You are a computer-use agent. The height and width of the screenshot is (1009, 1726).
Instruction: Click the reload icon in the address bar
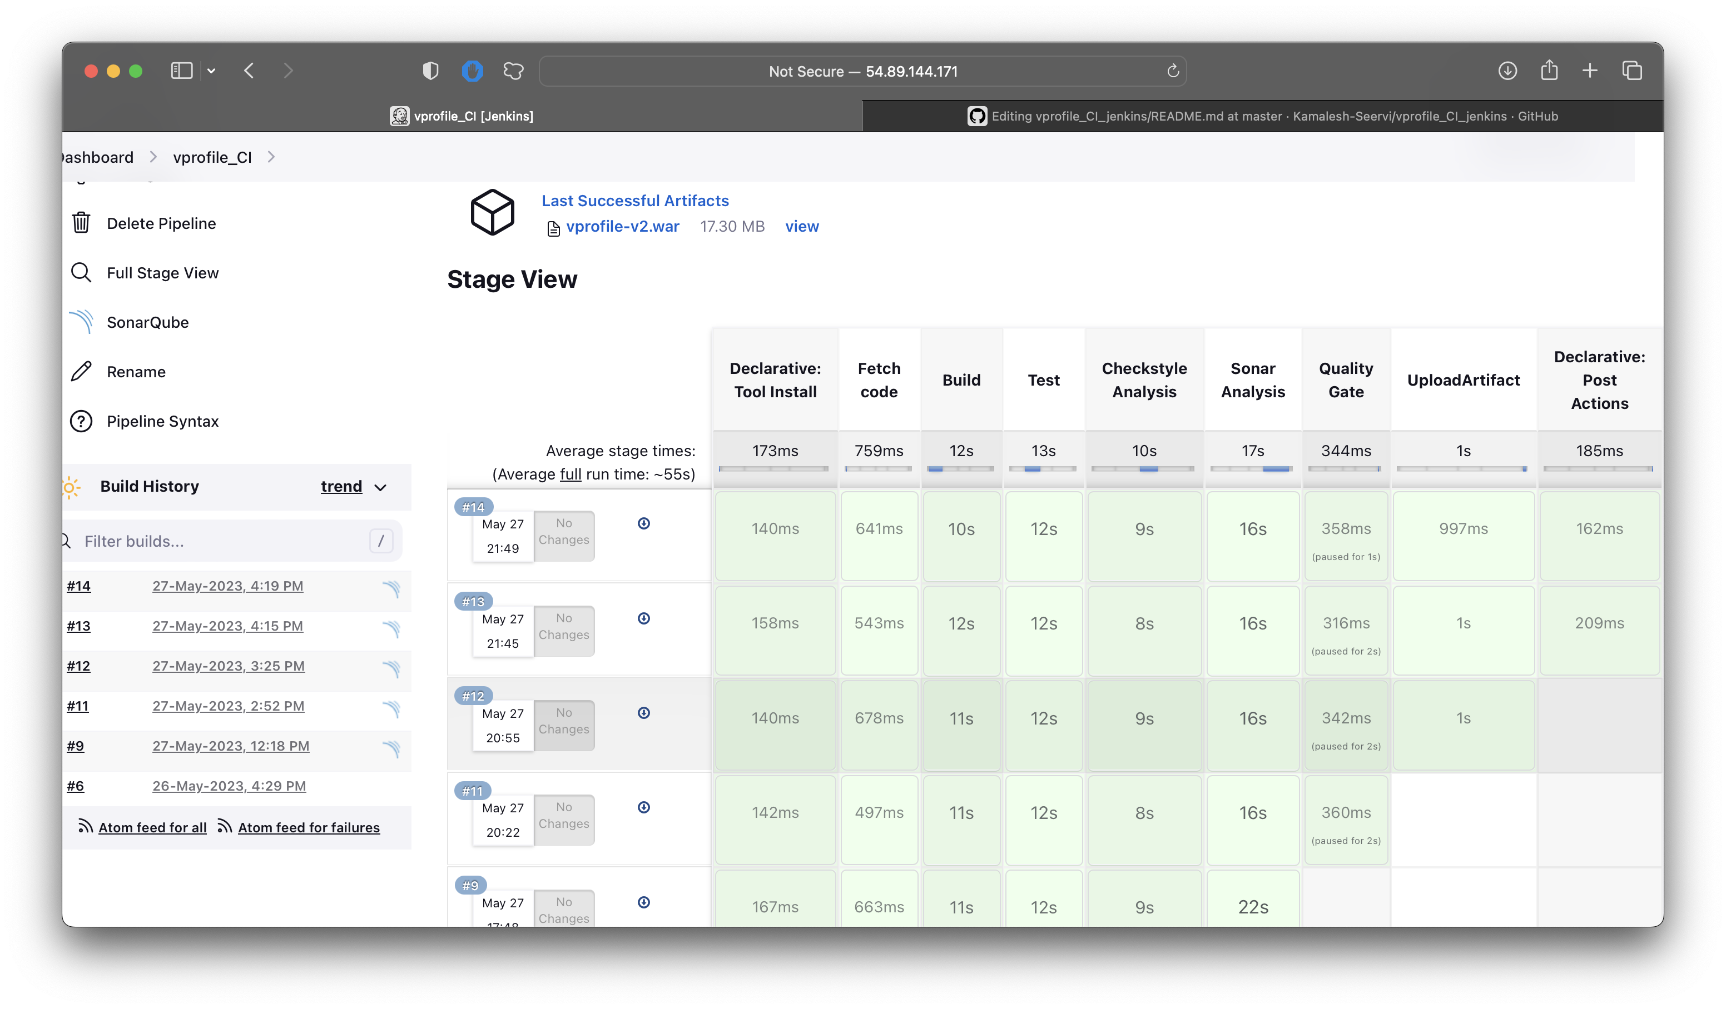click(x=1173, y=71)
